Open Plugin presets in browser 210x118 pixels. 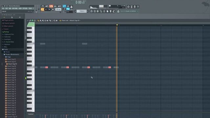pos(9,20)
